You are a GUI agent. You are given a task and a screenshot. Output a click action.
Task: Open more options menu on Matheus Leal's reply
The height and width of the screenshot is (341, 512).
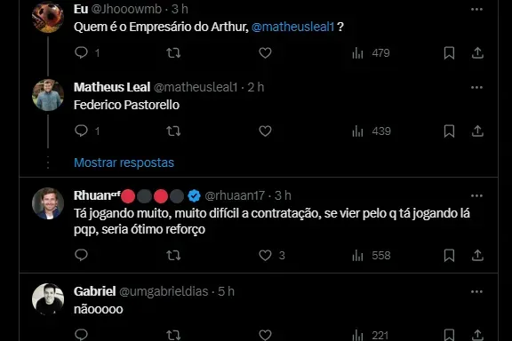[476, 87]
